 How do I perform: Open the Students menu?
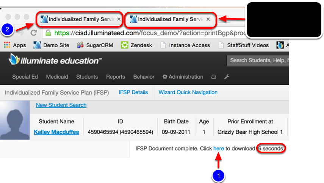pyautogui.click(x=87, y=77)
